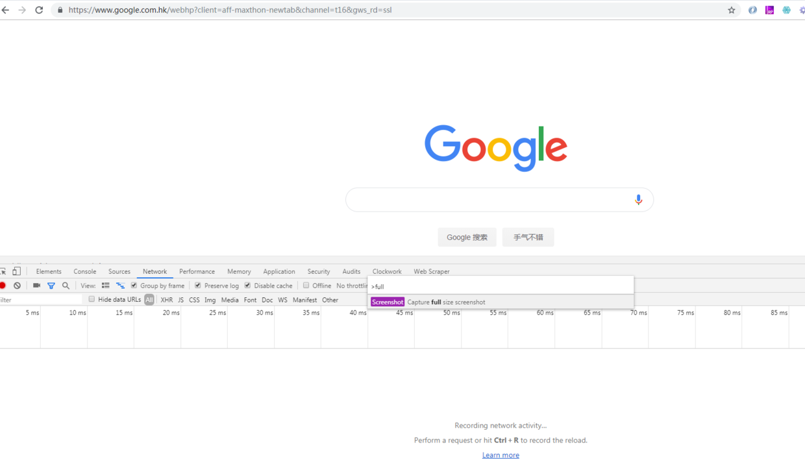Click the Google logo
Image resolution: width=805 pixels, height=466 pixels.
[496, 148]
